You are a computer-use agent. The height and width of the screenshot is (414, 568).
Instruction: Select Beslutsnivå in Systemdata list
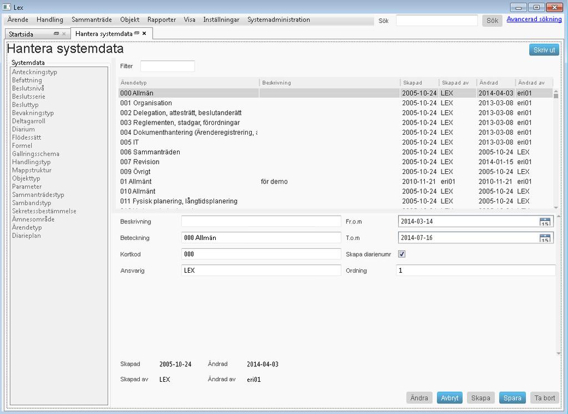(x=28, y=88)
